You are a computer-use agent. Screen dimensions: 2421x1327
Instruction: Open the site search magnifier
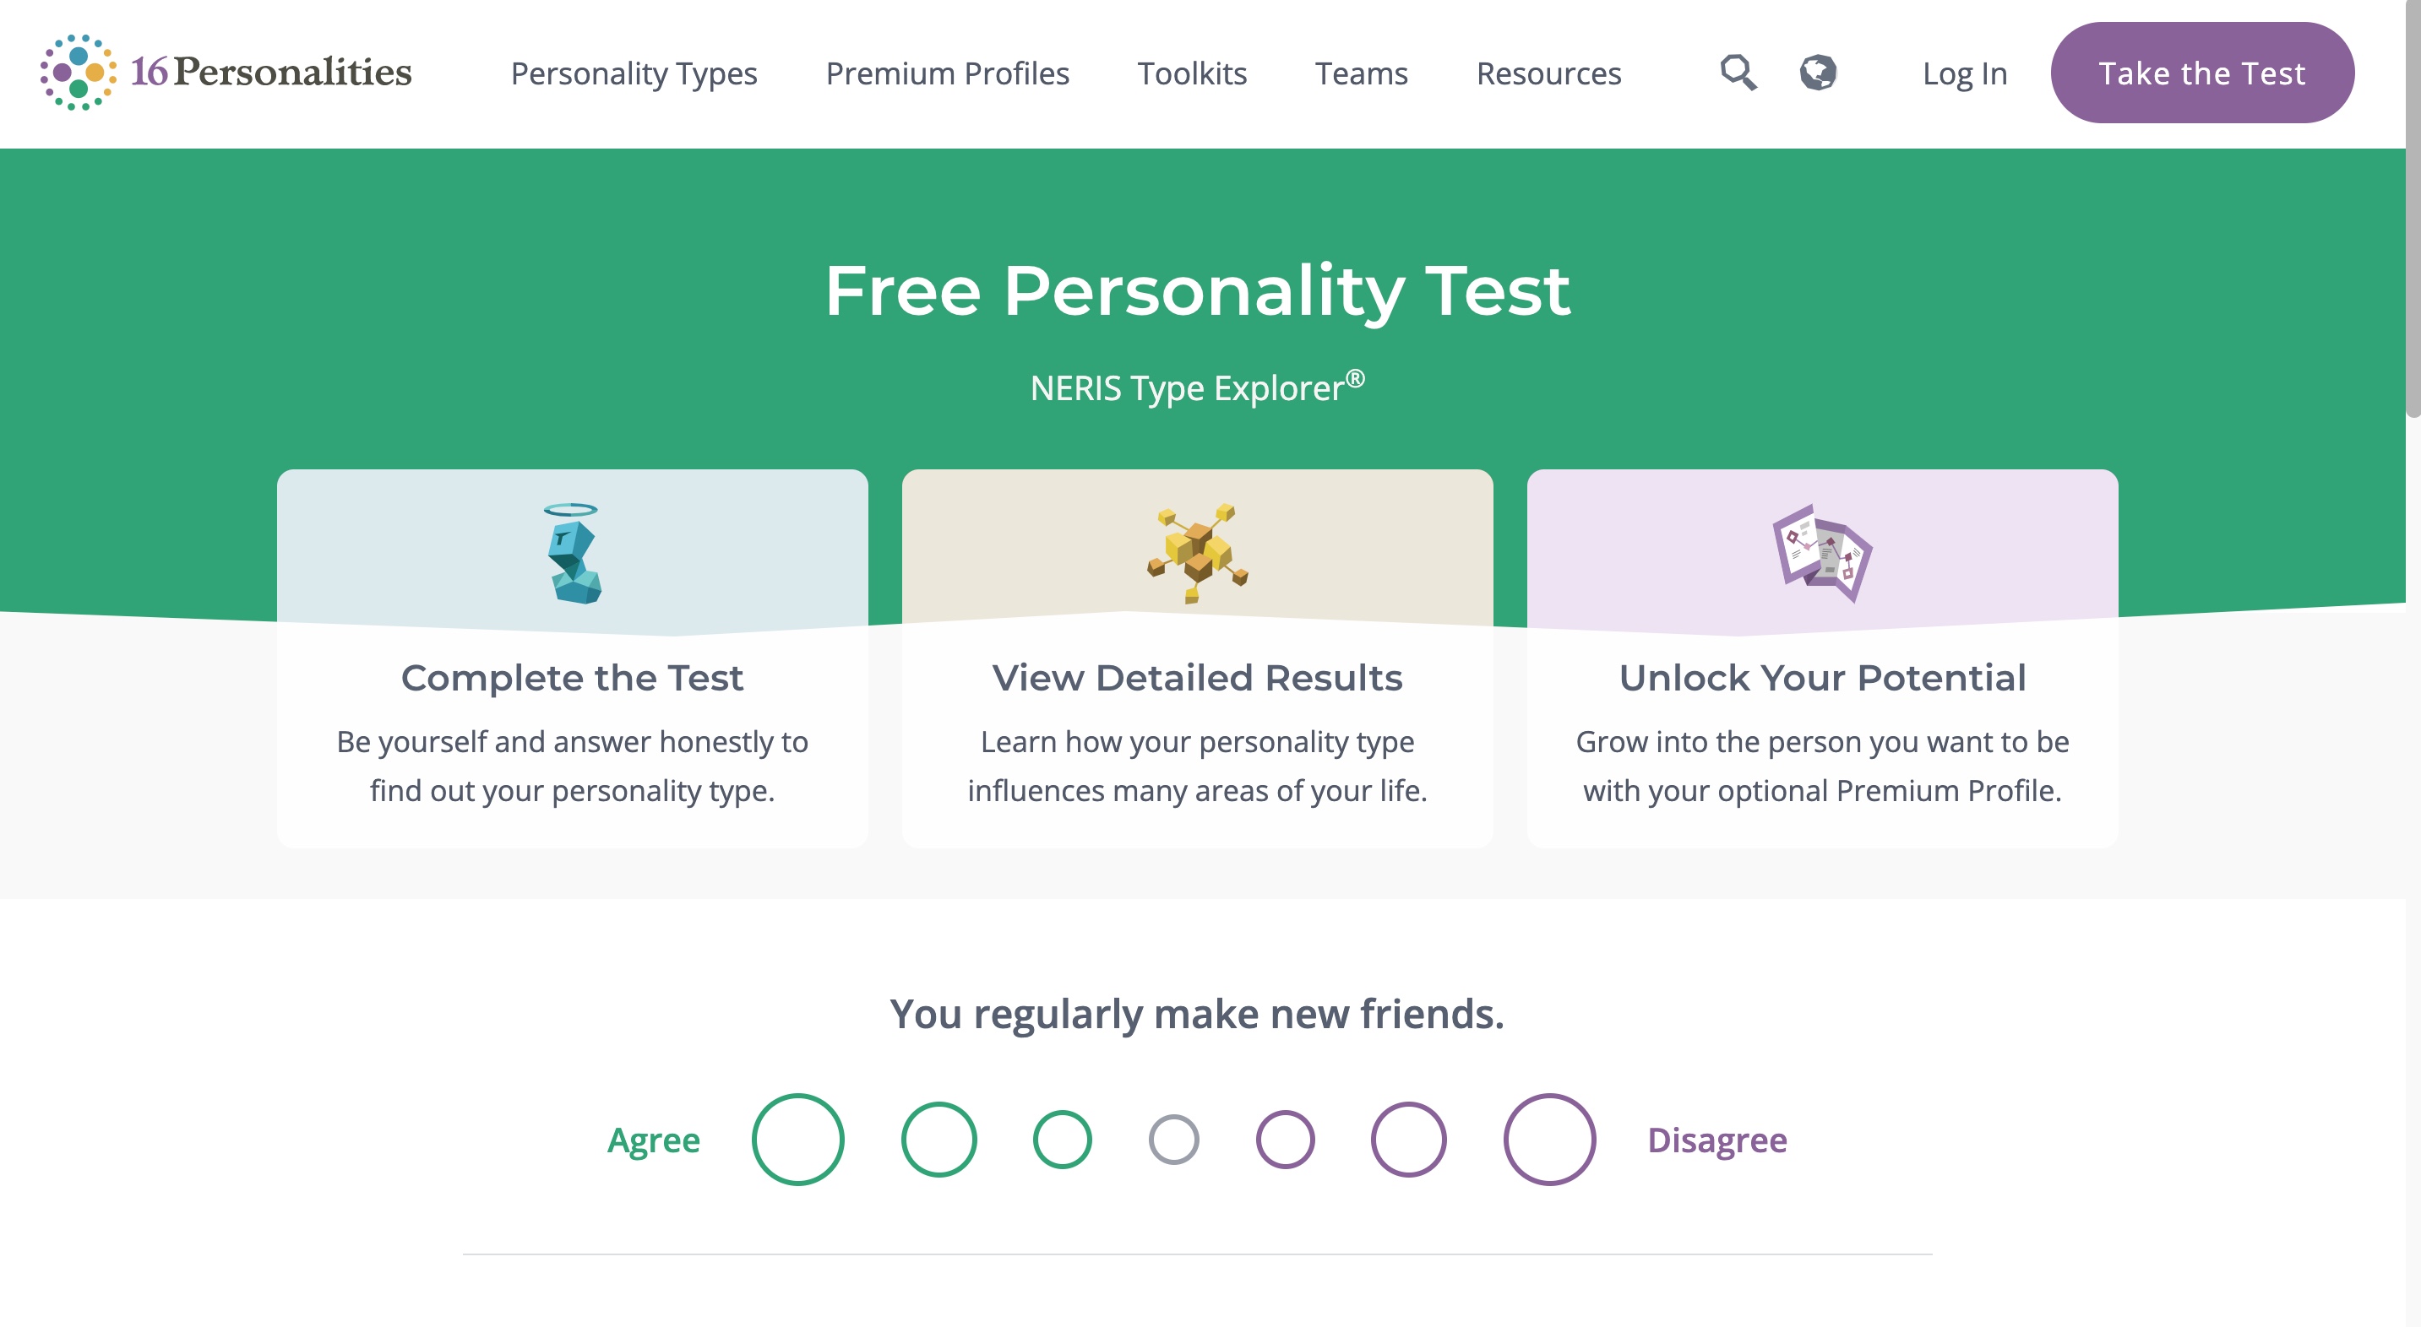(1738, 73)
